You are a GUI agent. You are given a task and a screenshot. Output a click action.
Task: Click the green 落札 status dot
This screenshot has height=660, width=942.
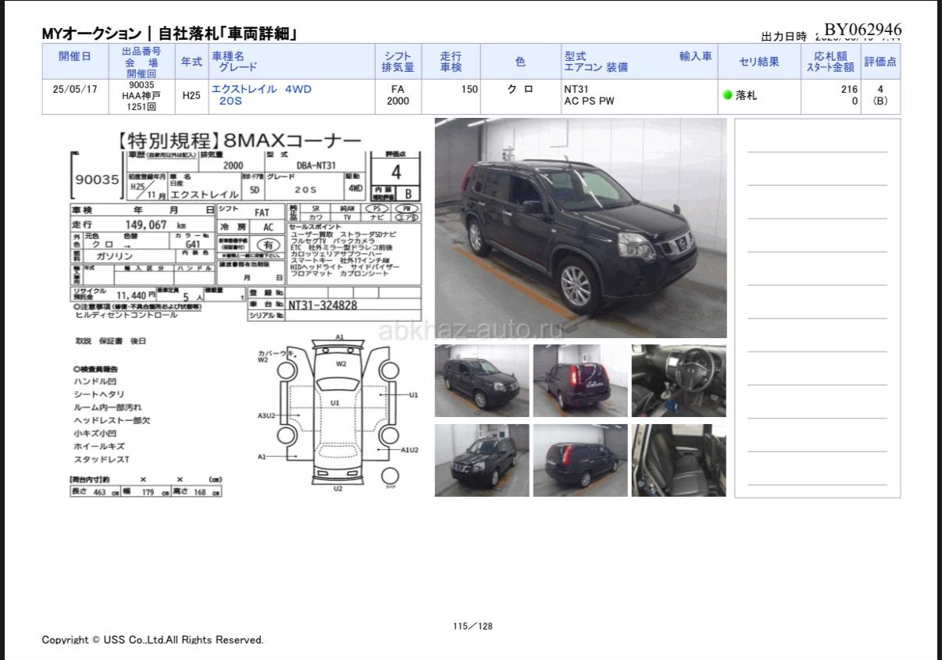727,95
